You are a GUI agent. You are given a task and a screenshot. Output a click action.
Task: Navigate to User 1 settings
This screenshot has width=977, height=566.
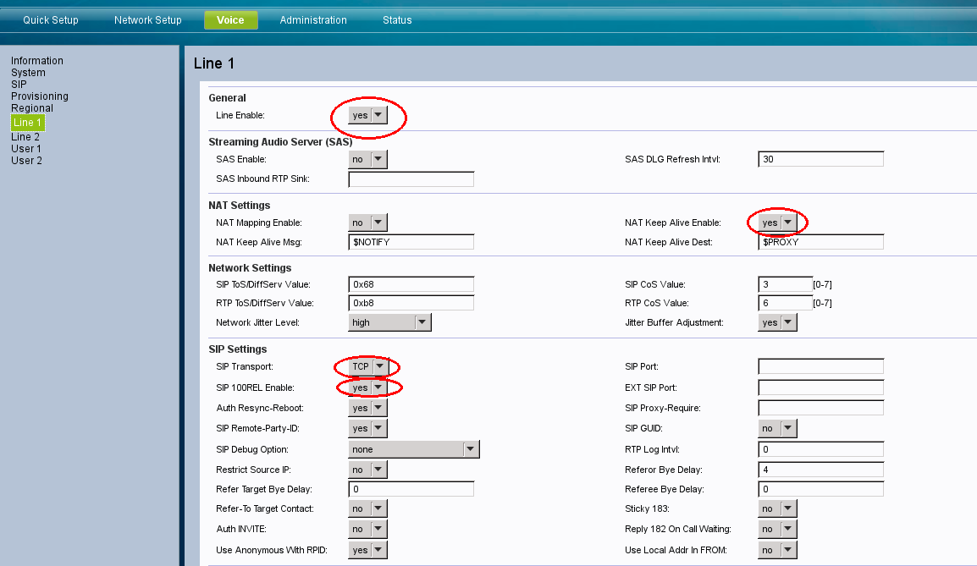[26, 149]
